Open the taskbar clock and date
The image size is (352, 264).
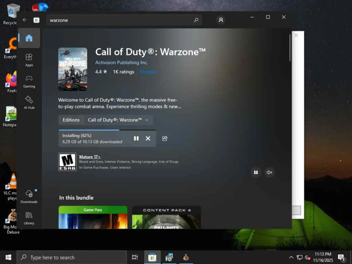pos(323,257)
